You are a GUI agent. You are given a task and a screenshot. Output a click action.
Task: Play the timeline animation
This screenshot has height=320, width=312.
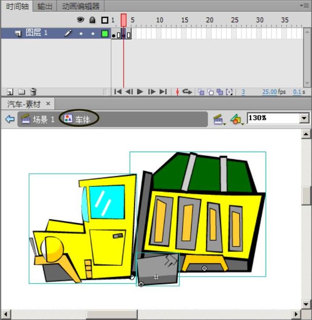140,91
